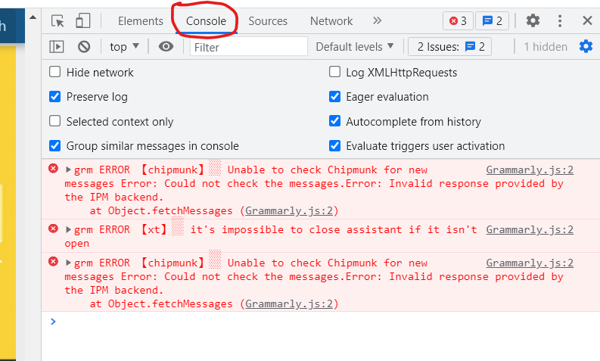Click the 3 errors counter badge
The width and height of the screenshot is (600, 361).
tap(458, 20)
